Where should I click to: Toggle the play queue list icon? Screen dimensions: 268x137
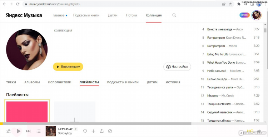tap(39, 131)
